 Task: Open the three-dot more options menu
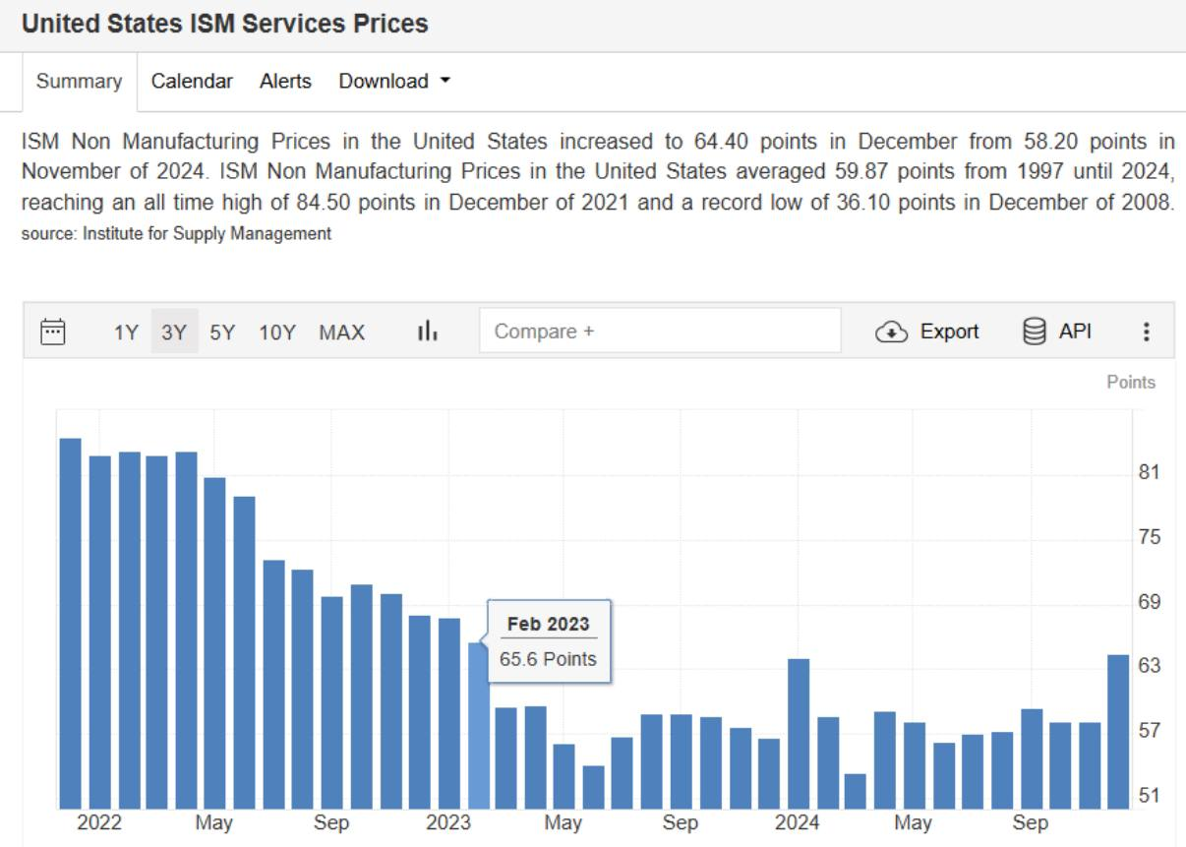pyautogui.click(x=1146, y=332)
